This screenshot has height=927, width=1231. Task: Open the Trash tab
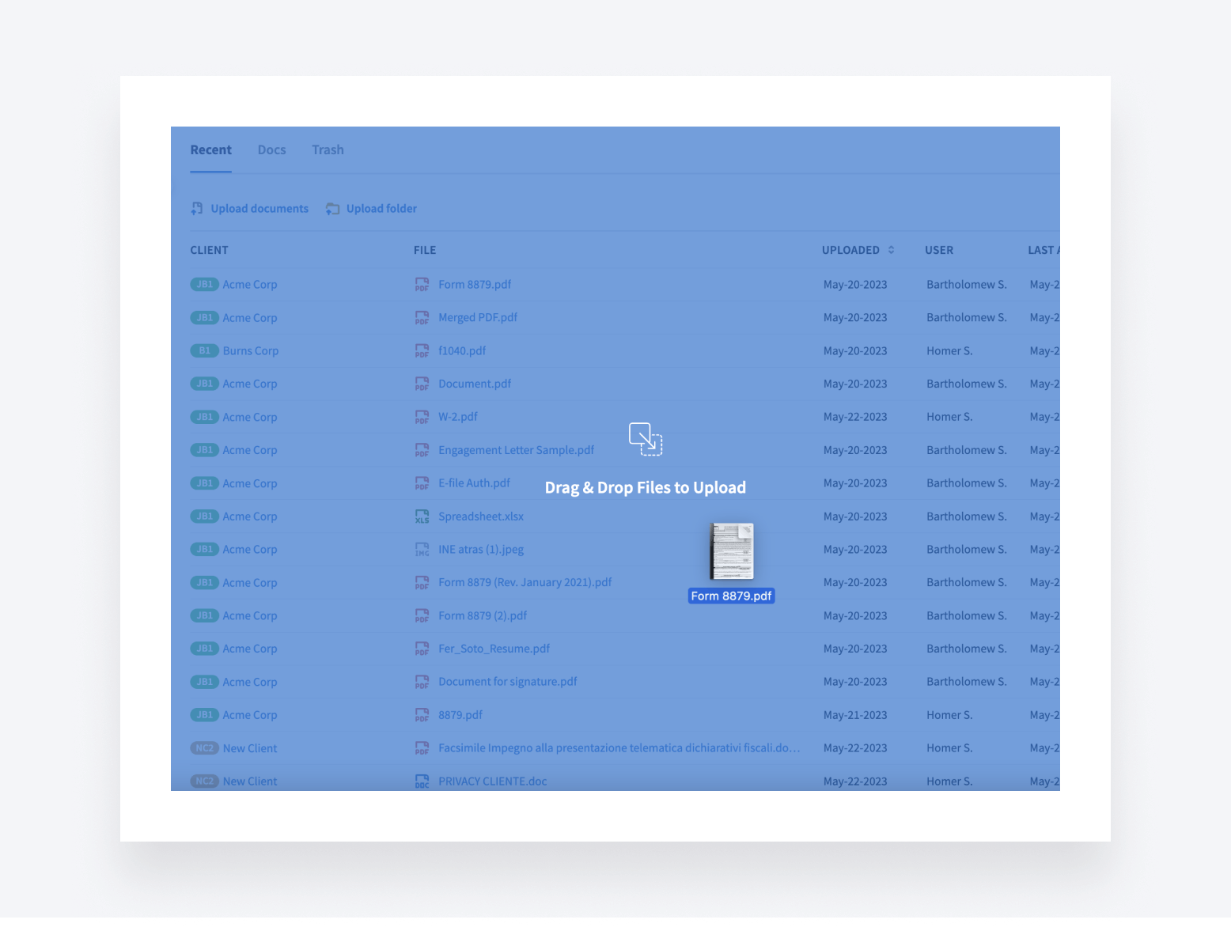[x=328, y=150]
